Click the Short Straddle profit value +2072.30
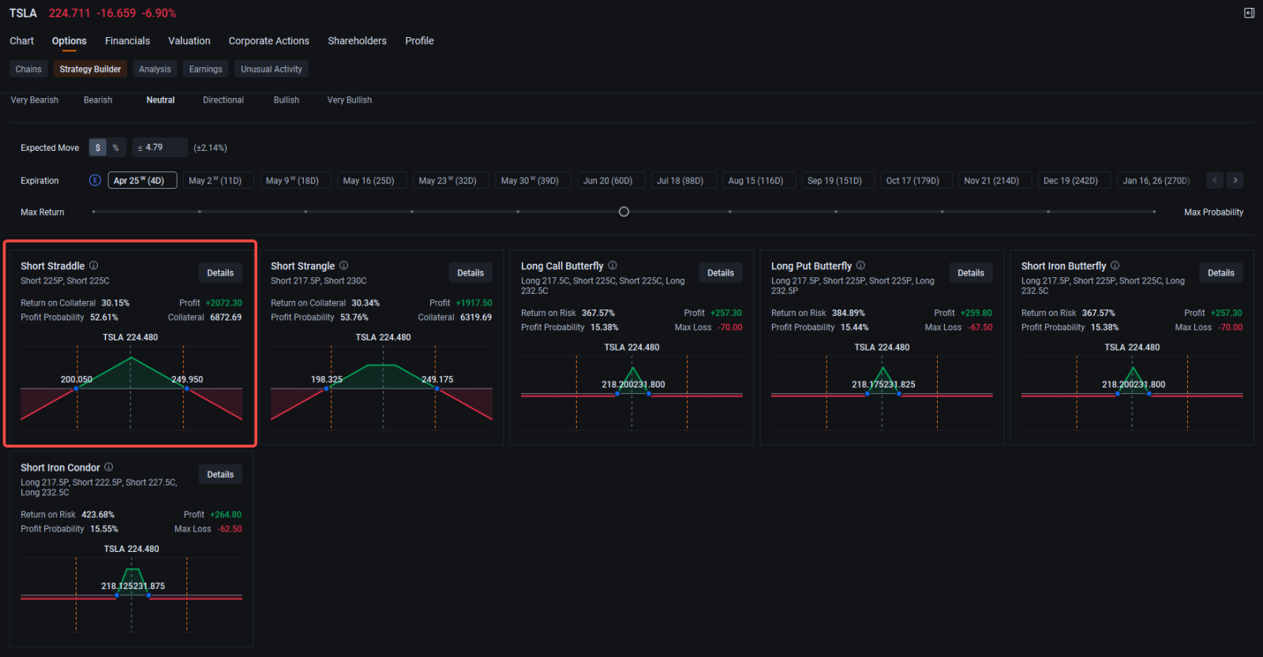The width and height of the screenshot is (1263, 657). [224, 303]
